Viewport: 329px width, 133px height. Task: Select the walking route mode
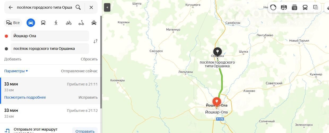point(56,23)
